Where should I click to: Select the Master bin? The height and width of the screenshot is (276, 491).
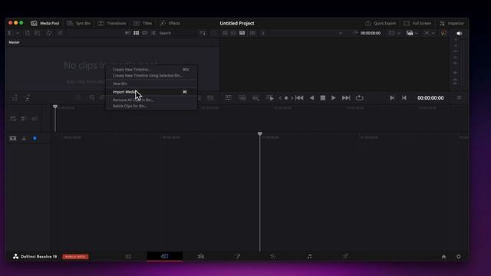click(14, 42)
